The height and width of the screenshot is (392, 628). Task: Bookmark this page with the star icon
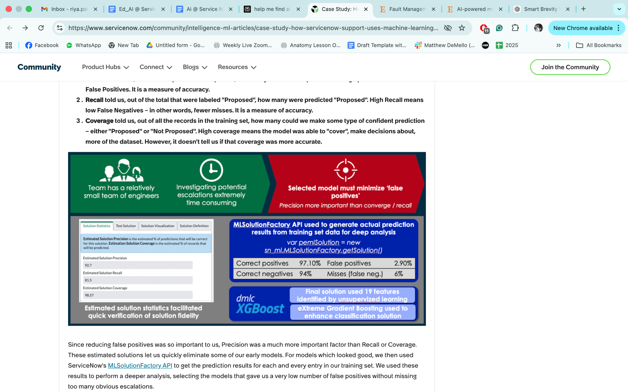tap(462, 28)
